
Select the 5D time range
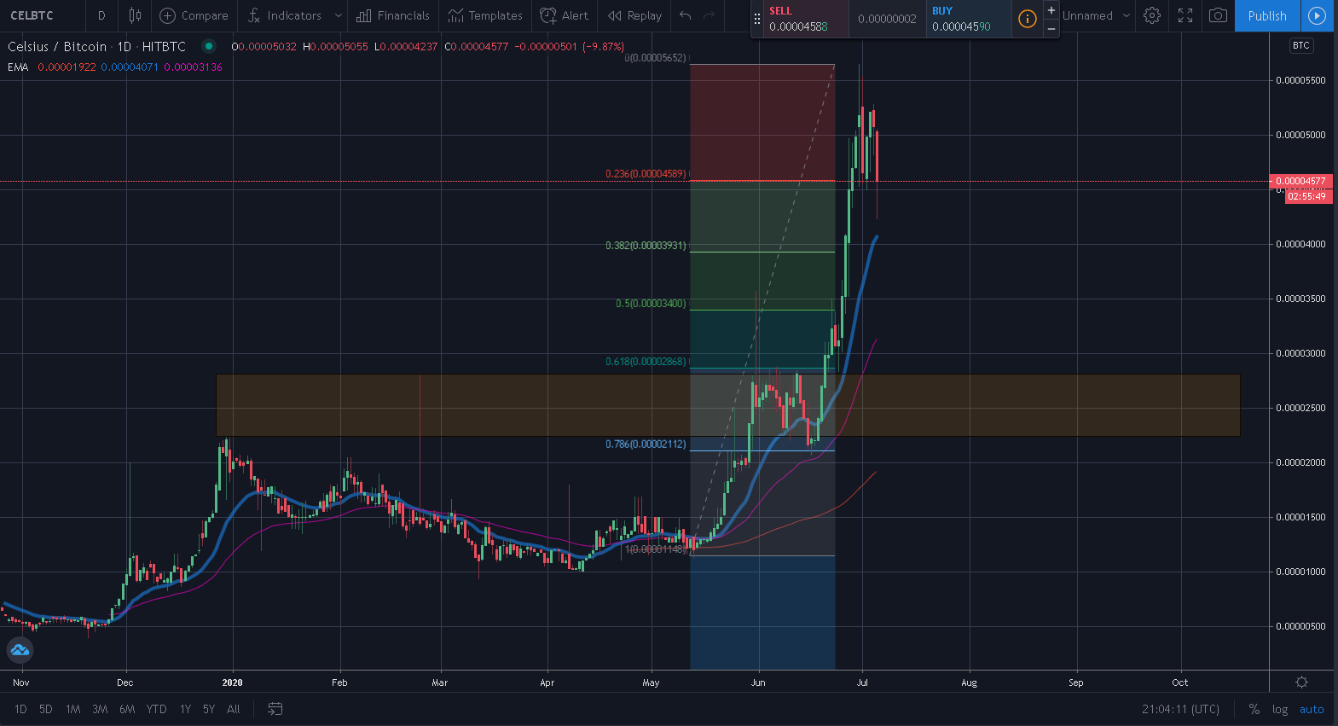[x=46, y=709]
